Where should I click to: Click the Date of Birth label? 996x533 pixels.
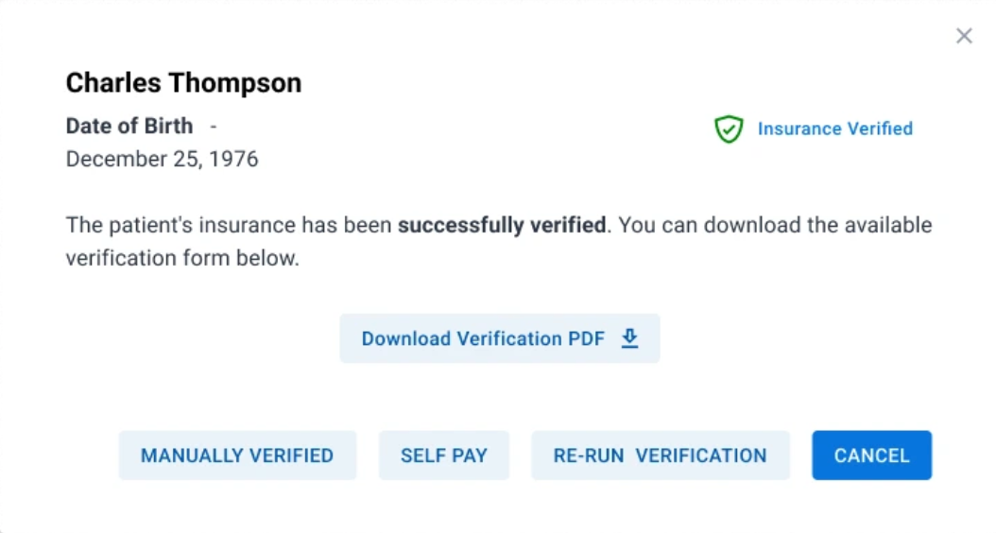point(129,126)
